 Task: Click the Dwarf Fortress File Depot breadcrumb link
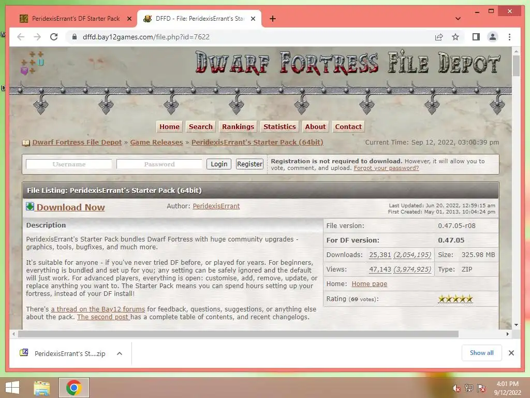pyautogui.click(x=77, y=143)
